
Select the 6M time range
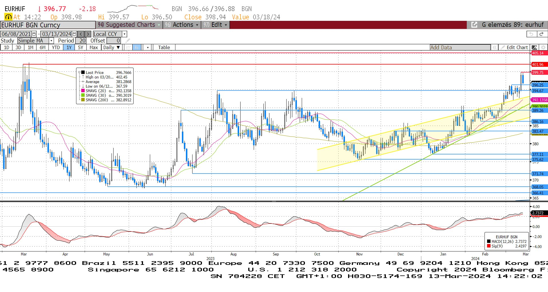43,47
